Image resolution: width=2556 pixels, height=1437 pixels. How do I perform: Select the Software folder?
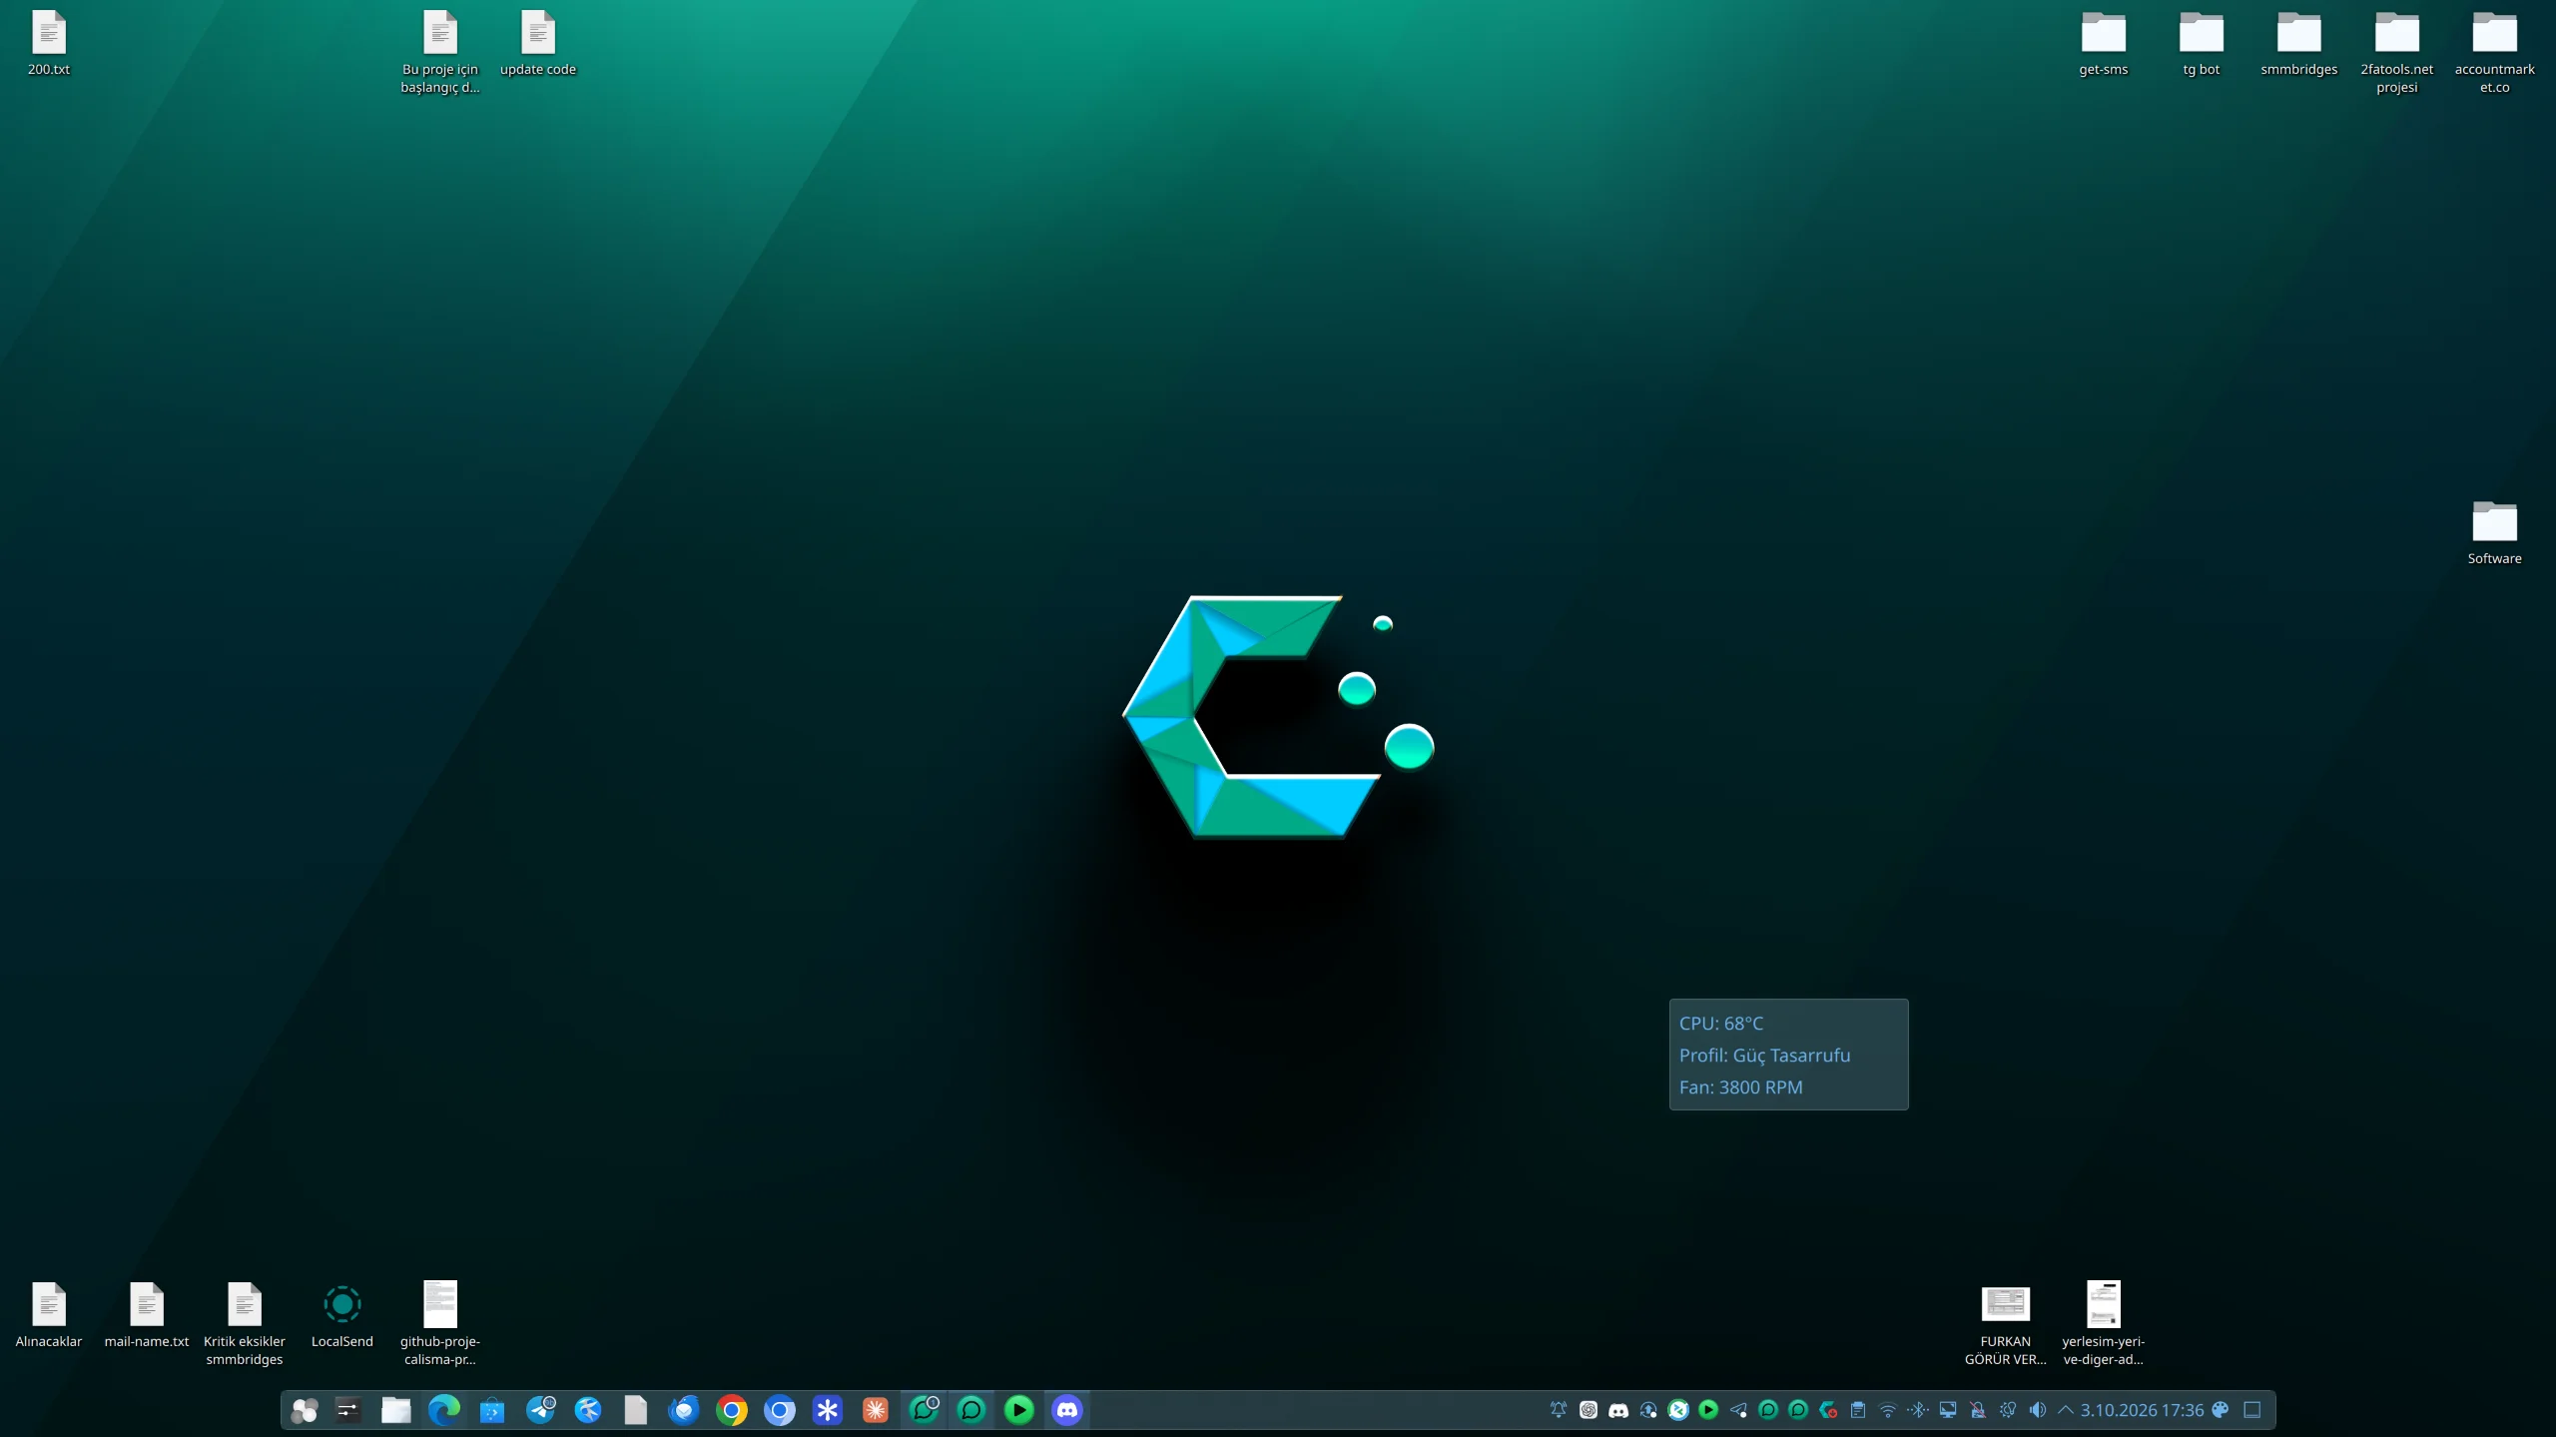click(x=2495, y=532)
